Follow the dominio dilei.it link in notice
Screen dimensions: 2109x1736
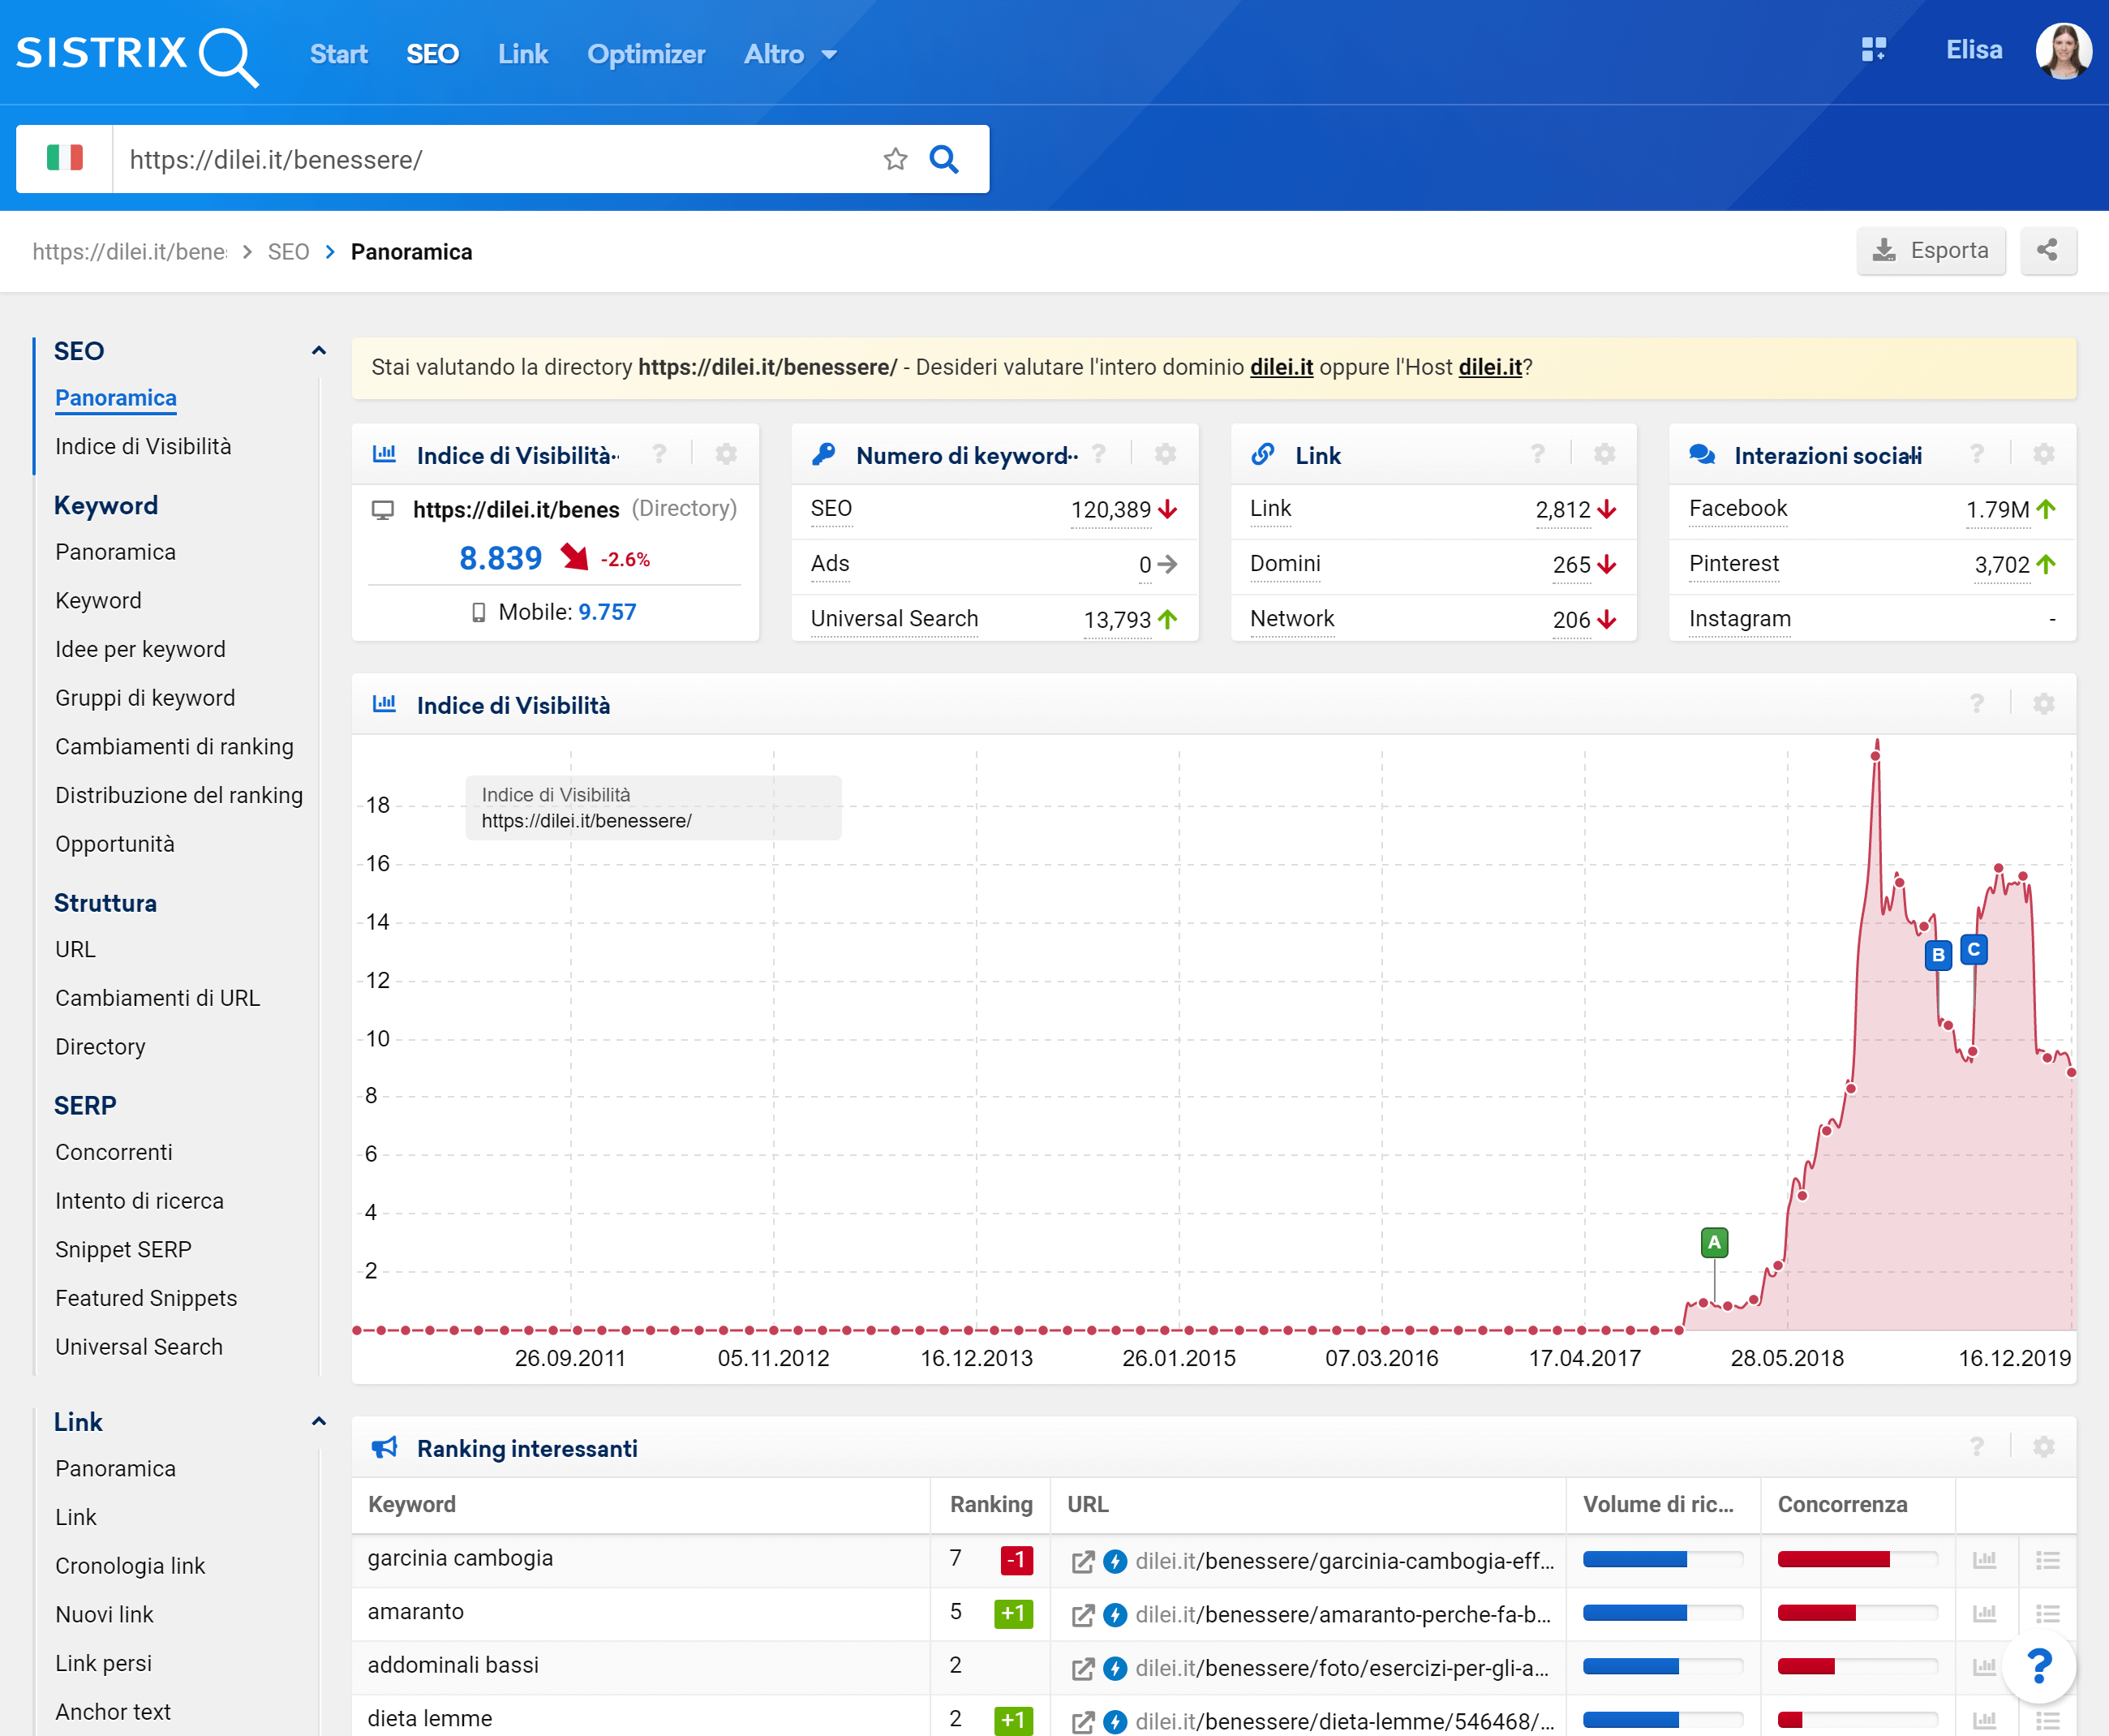click(x=1280, y=367)
